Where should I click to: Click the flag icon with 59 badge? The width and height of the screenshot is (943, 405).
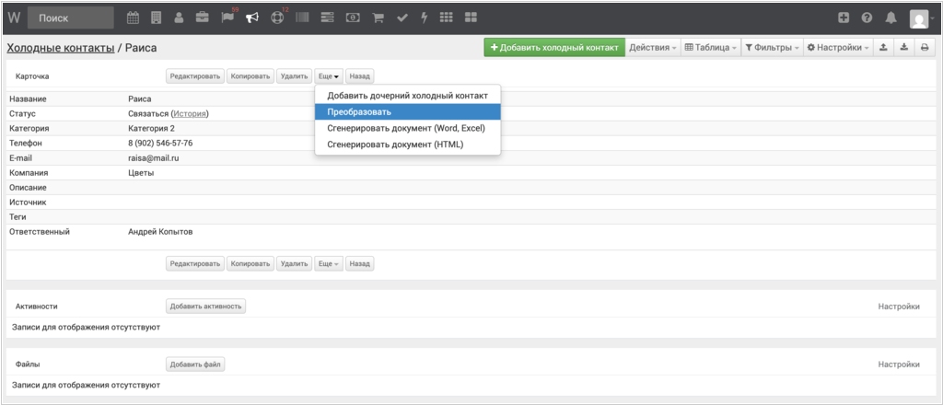[x=227, y=17]
